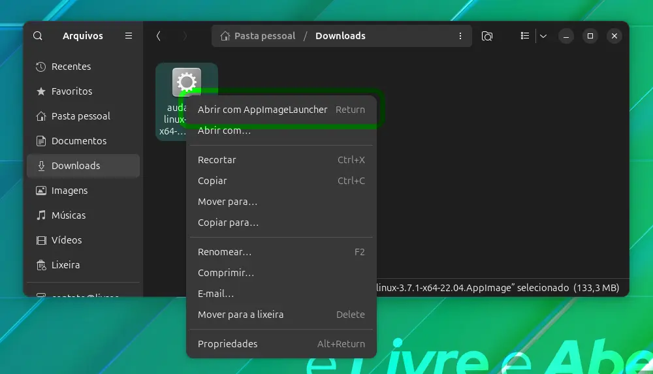Open the path bar three-dot menu
This screenshot has width=653, height=374.
[460, 36]
